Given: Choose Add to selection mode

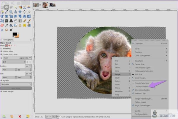Looking at the screenshot, I should [9, 46].
